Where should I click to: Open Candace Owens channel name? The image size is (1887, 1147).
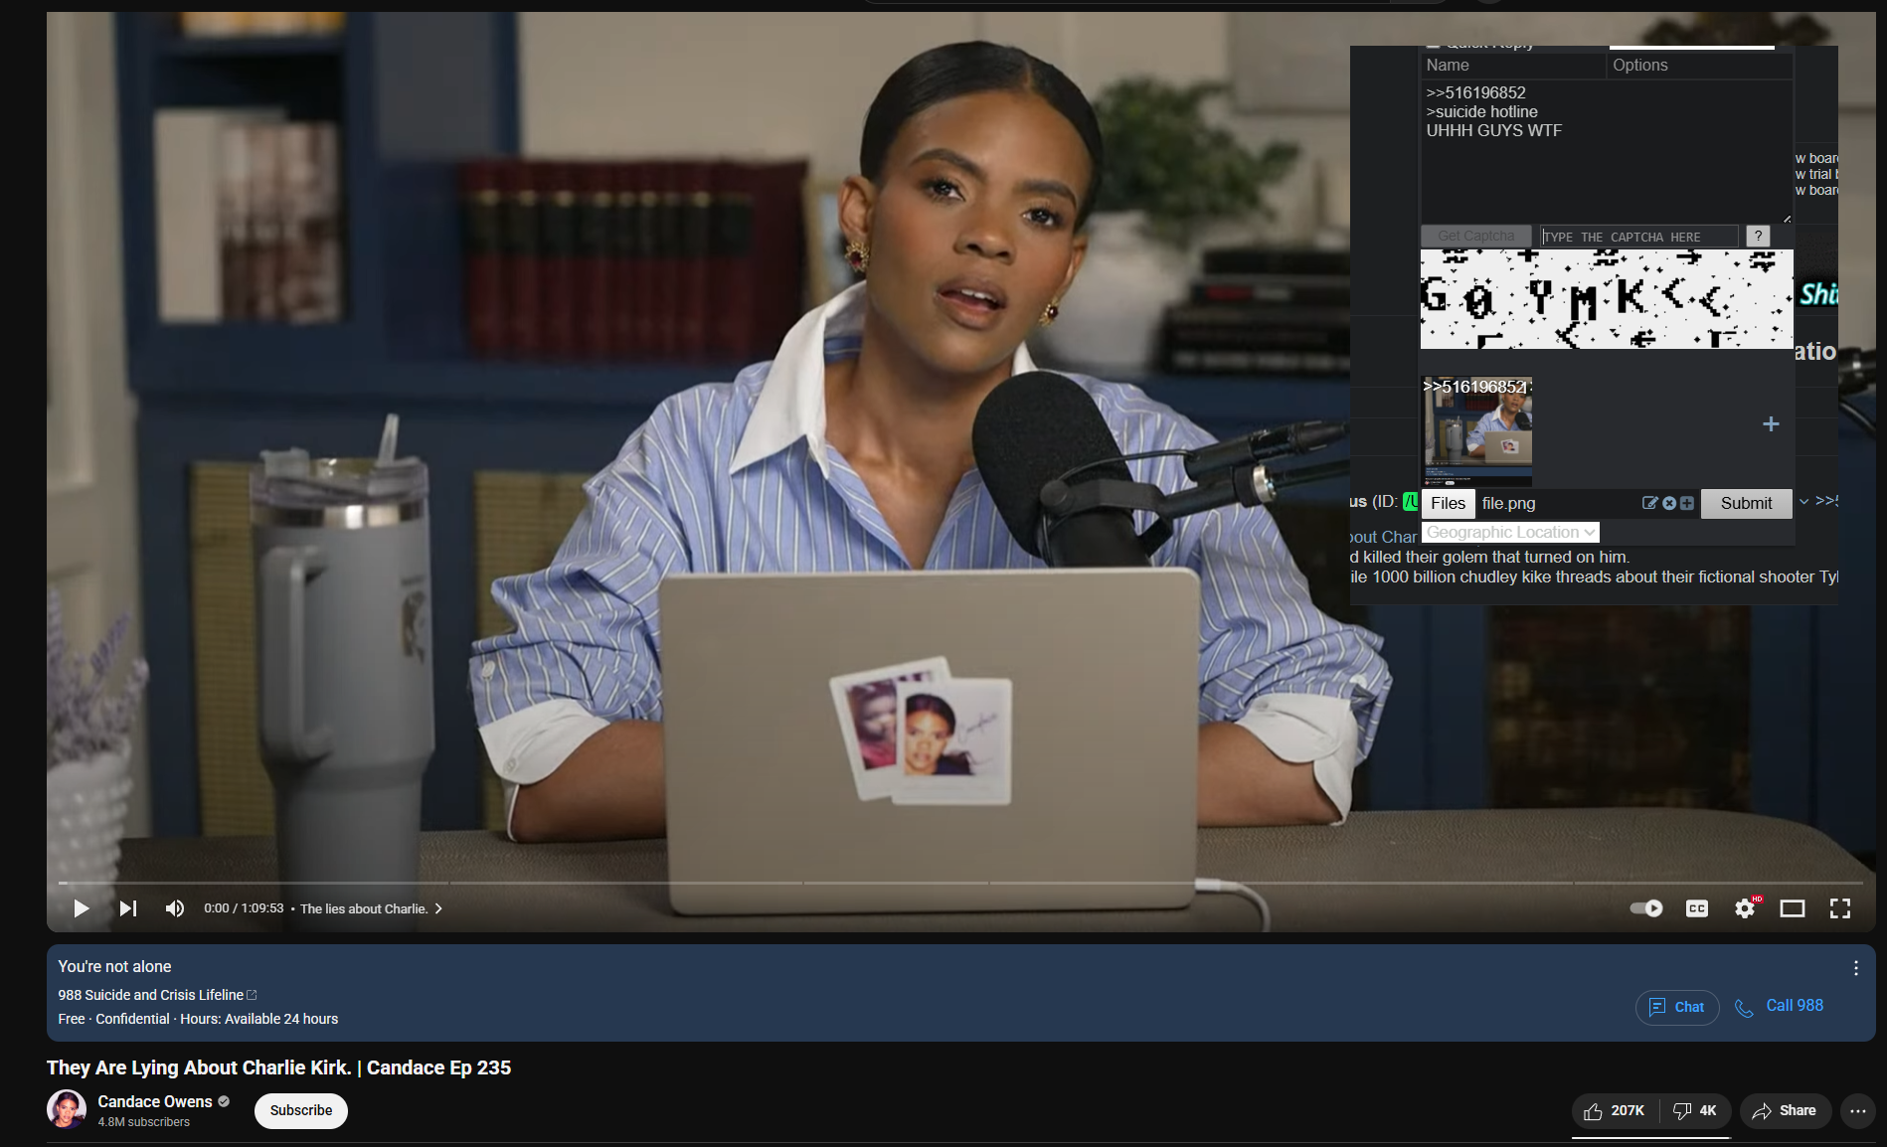(155, 1101)
